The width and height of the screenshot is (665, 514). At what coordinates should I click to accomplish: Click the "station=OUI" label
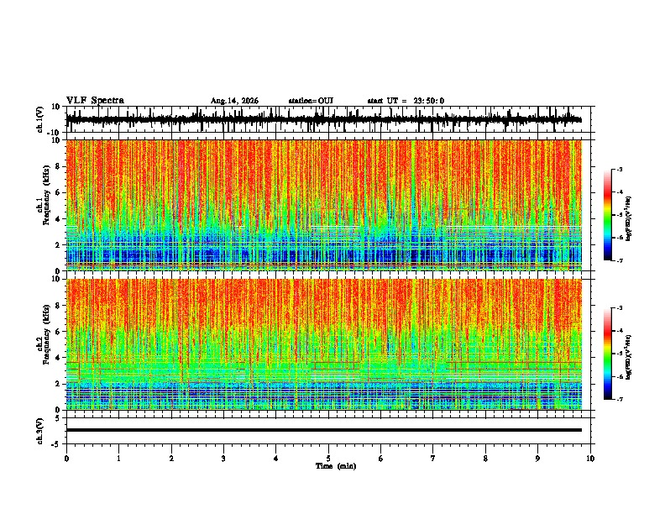point(311,101)
